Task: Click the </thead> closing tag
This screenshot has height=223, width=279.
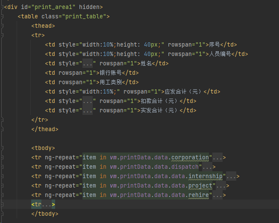Action: tap(45, 129)
